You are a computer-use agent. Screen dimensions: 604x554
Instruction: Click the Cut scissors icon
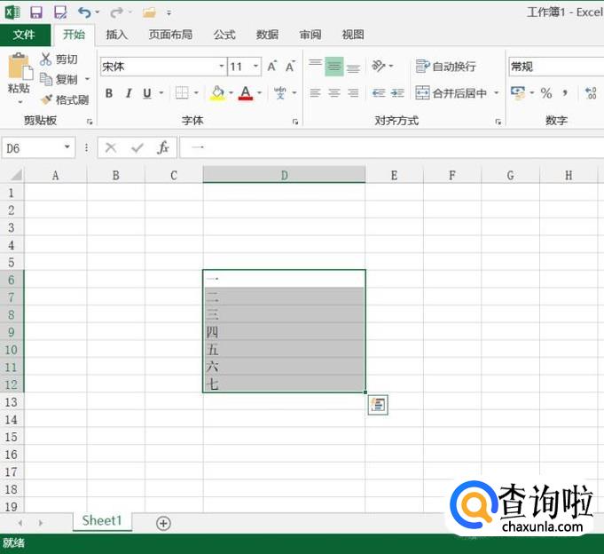[x=47, y=59]
